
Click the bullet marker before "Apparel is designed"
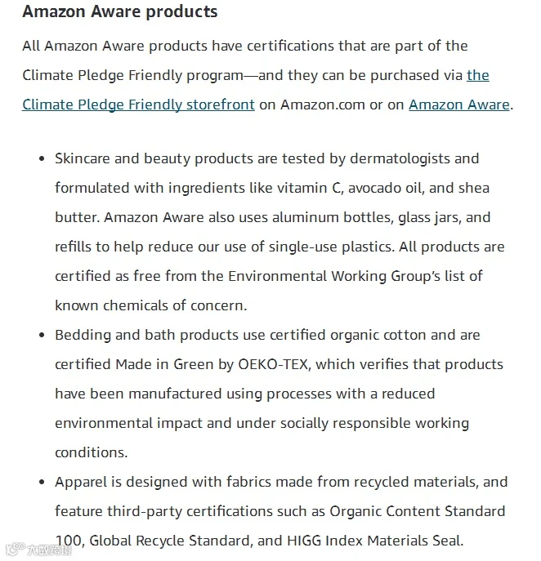click(42, 483)
